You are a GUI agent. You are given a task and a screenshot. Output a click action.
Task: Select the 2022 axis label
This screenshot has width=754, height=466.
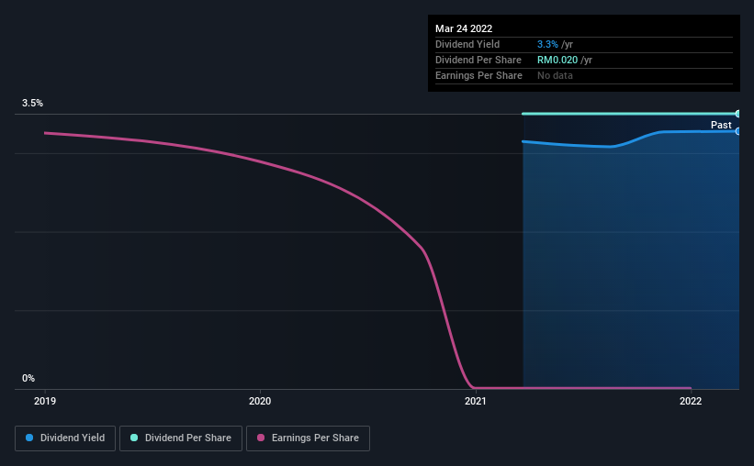[691, 401]
